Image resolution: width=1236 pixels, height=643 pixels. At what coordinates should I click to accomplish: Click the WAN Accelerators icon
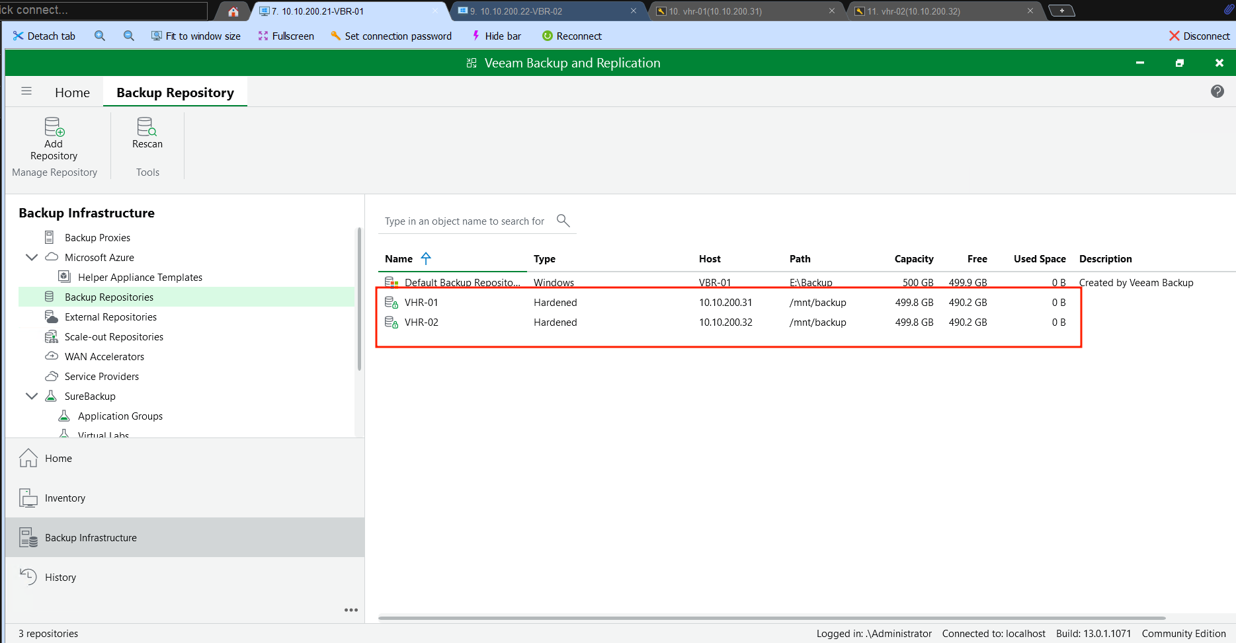tap(51, 356)
